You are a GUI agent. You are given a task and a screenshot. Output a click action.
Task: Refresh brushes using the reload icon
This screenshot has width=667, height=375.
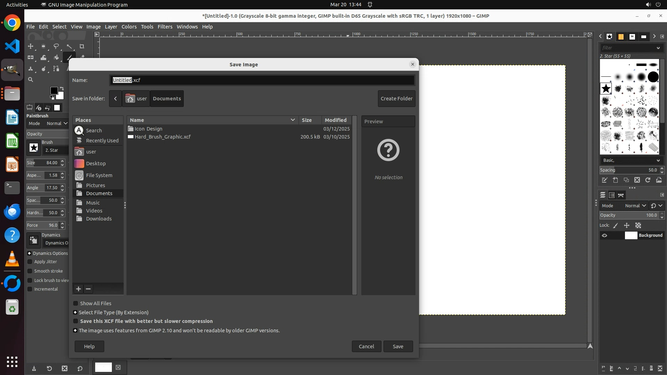(648, 180)
